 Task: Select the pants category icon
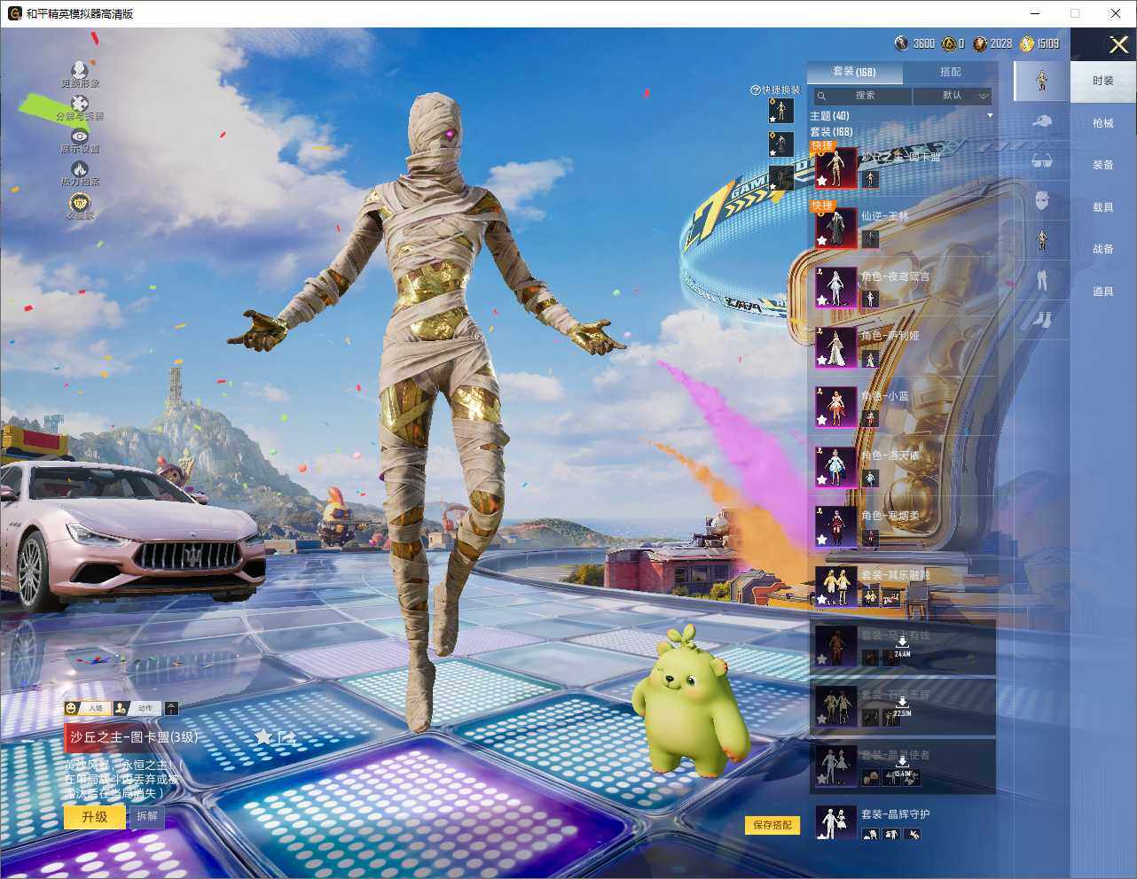[x=1042, y=280]
